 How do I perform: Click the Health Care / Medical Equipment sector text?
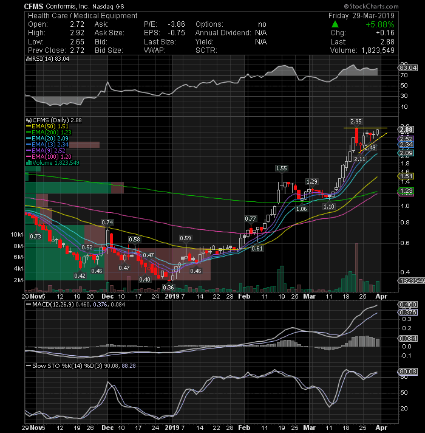[83, 16]
